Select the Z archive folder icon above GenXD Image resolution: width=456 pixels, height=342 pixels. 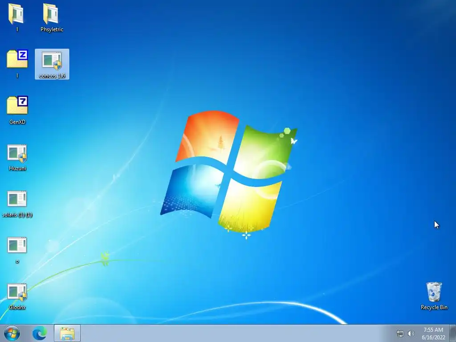point(17,59)
